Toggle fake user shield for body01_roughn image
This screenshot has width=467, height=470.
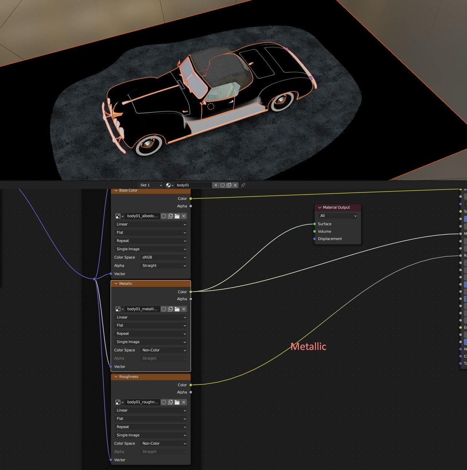(x=164, y=402)
